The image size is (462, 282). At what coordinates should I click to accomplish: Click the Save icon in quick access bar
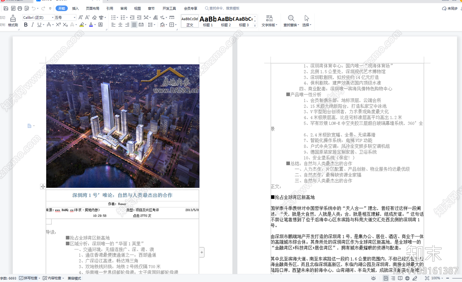click(6, 8)
